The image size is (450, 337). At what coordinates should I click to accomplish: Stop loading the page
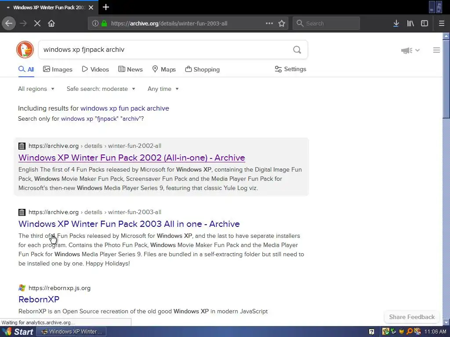click(x=37, y=23)
